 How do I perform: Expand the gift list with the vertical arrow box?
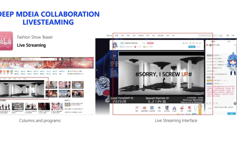[195, 108]
